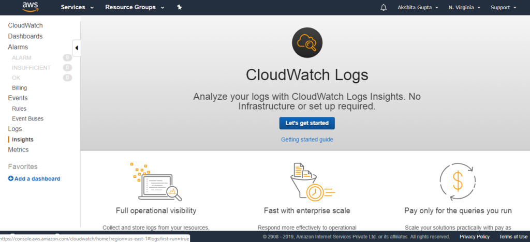Click the Full operational visibility laptop icon
The height and width of the screenshot is (242, 530).
156,182
